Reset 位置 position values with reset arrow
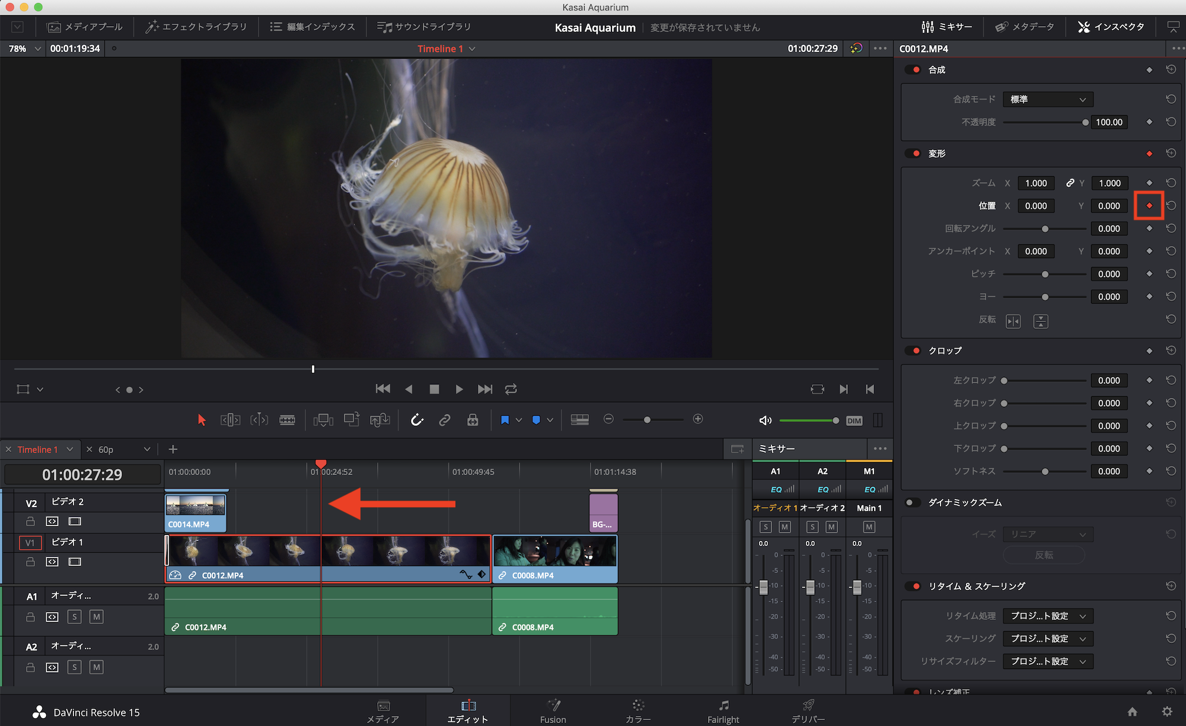The height and width of the screenshot is (726, 1186). tap(1171, 206)
